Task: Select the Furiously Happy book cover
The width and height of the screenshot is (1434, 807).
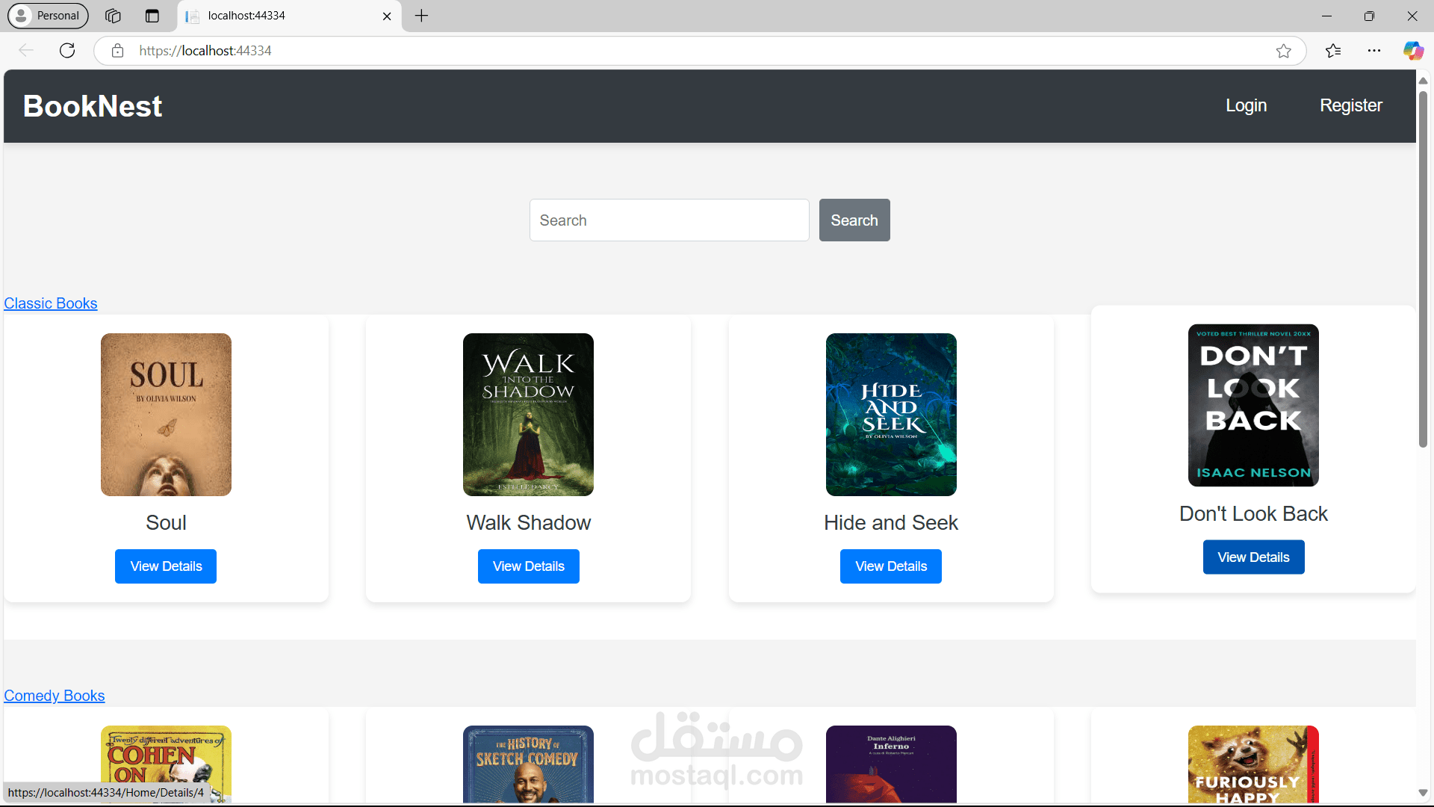Action: click(1253, 764)
